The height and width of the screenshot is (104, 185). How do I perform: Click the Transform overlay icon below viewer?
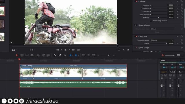coord(14,50)
